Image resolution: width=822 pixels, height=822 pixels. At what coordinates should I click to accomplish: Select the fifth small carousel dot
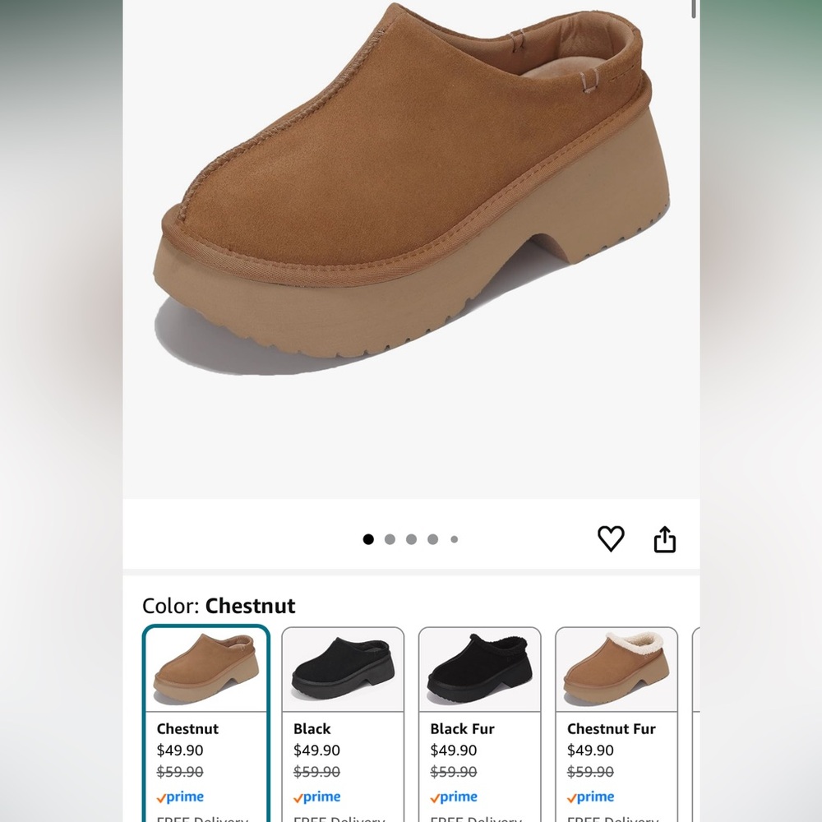[x=454, y=539]
